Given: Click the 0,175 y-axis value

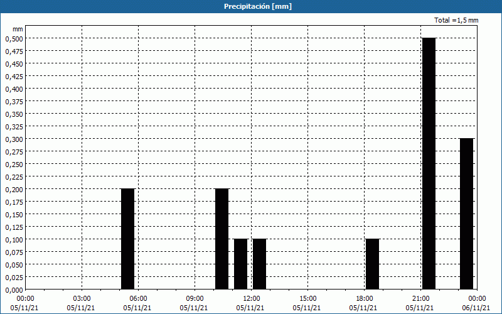Looking at the screenshot, I should (14, 202).
